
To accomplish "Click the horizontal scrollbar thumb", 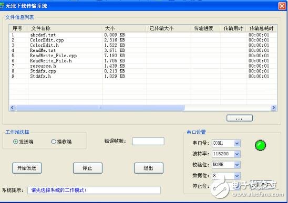I will coord(100,108).
